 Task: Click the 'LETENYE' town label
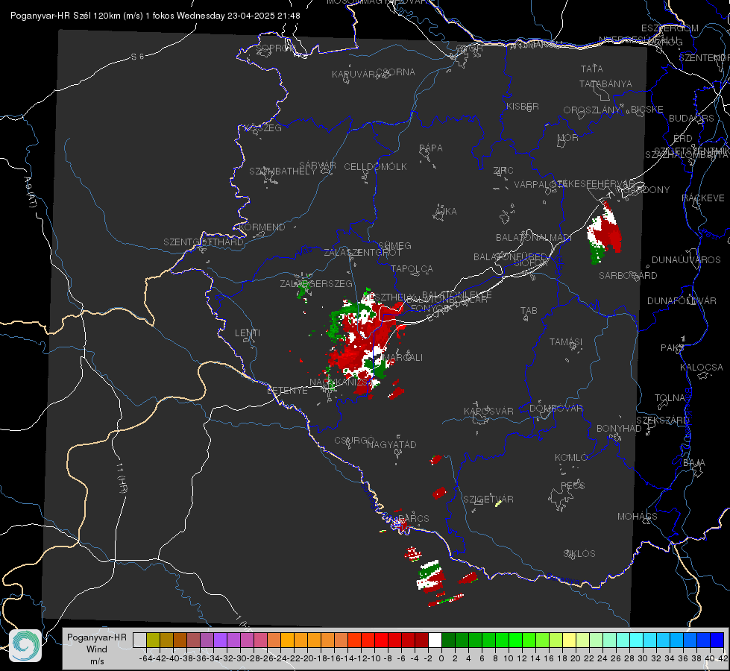287,391
